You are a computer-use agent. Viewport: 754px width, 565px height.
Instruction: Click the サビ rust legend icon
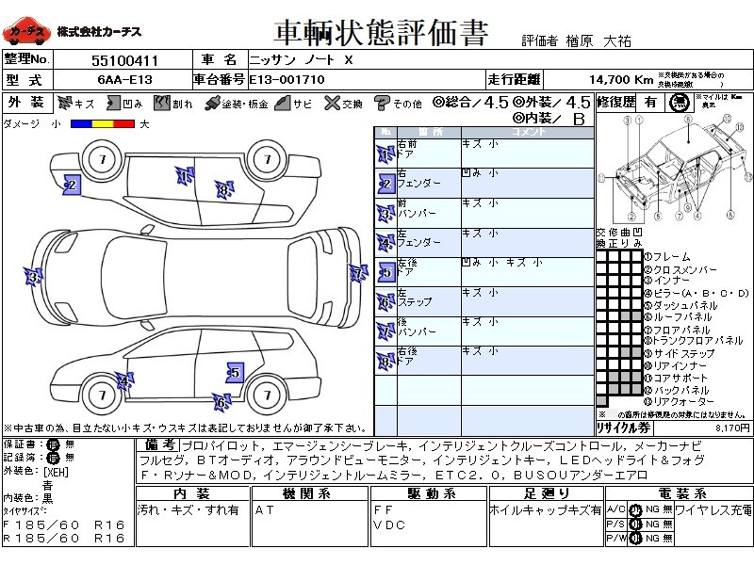click(x=283, y=104)
